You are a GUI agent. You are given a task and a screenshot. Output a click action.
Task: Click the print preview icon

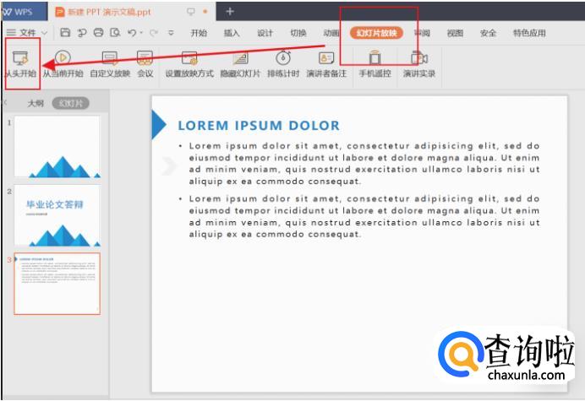(115, 33)
